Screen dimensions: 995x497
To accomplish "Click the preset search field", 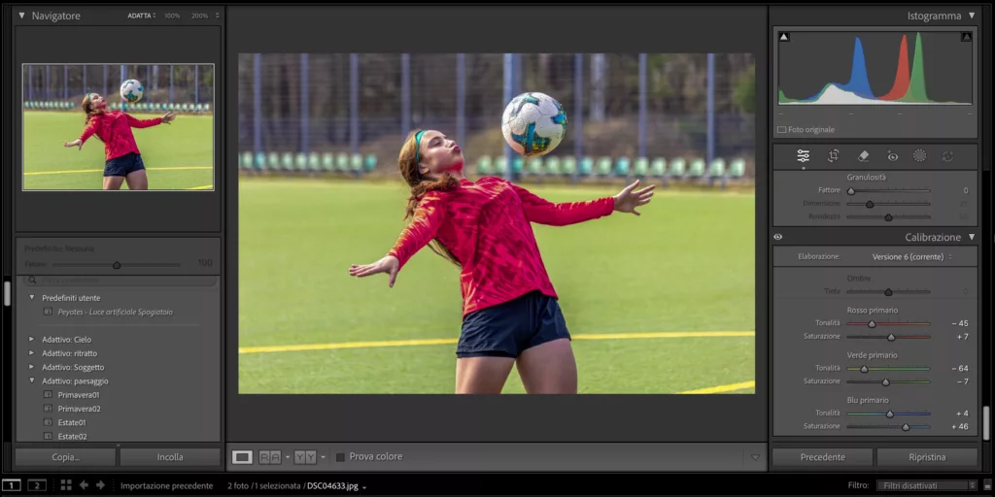I will click(x=120, y=280).
